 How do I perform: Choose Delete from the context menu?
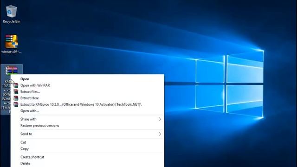pos(87,163)
